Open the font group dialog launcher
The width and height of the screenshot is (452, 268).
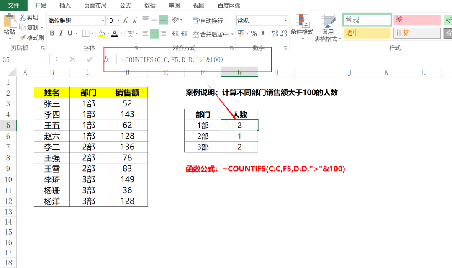[136, 48]
